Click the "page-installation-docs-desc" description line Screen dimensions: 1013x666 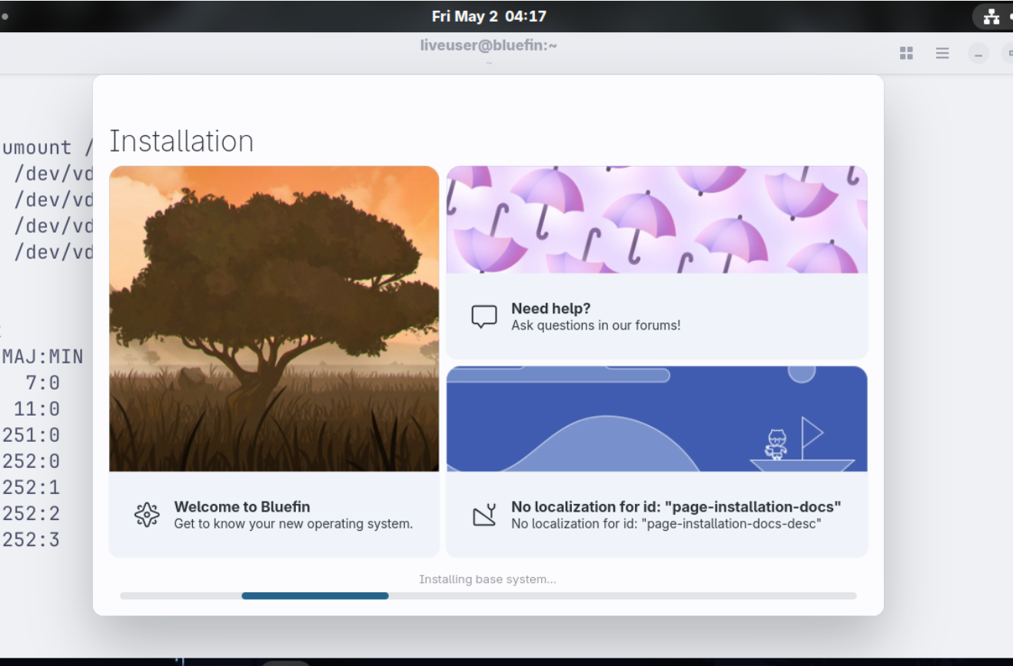point(667,524)
